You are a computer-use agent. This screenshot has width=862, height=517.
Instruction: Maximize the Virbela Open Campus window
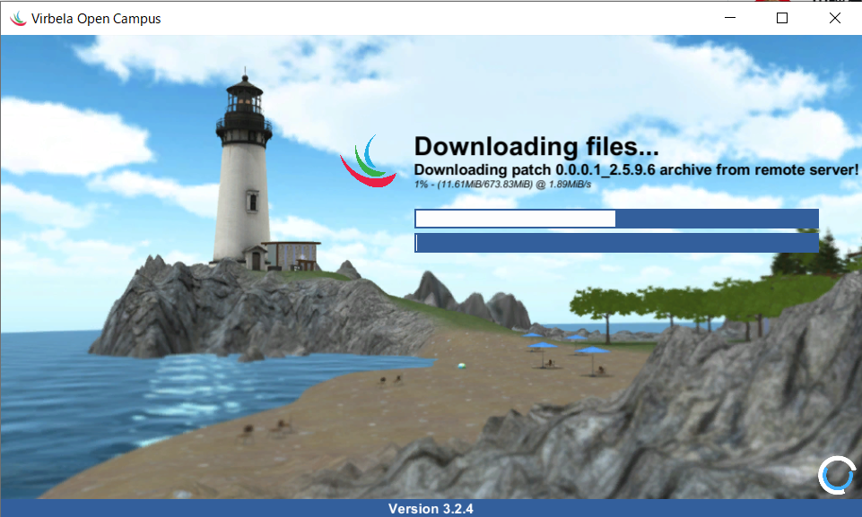pyautogui.click(x=782, y=18)
